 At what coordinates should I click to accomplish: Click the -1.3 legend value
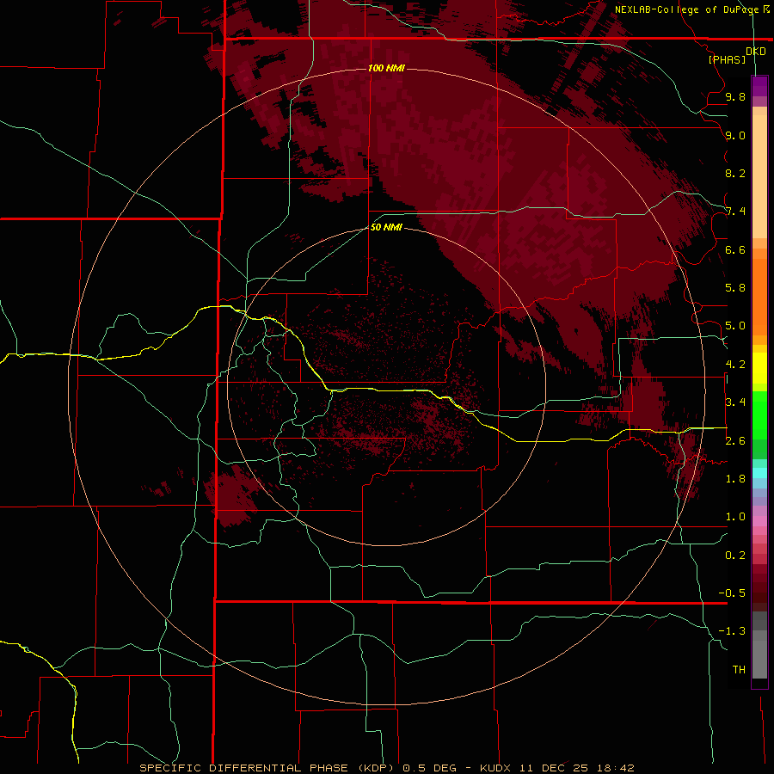pyautogui.click(x=732, y=632)
